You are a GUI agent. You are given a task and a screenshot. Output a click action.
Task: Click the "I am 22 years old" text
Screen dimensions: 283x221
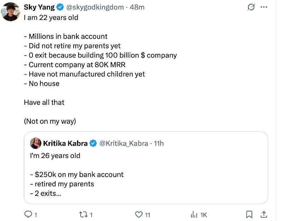click(x=51, y=17)
